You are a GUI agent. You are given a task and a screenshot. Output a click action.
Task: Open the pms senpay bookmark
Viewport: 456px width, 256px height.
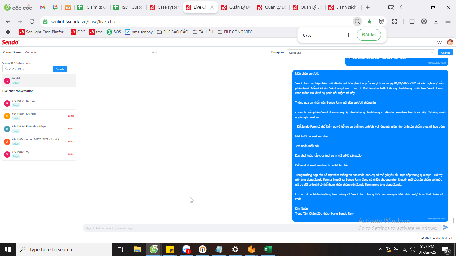(x=139, y=32)
